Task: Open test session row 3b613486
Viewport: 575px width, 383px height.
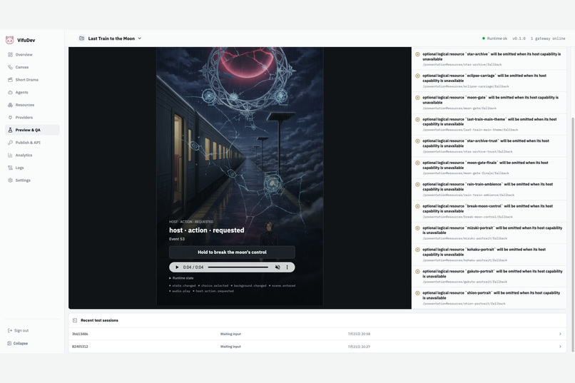Action: [317, 334]
